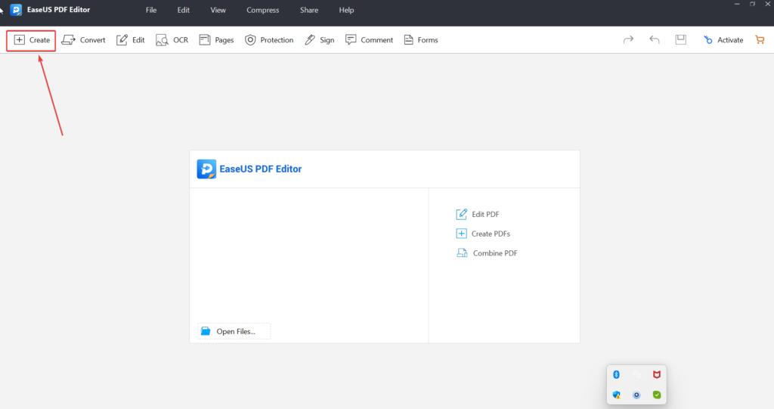Select the Edit tool in the toolbar
This screenshot has height=409, width=774.
[131, 40]
